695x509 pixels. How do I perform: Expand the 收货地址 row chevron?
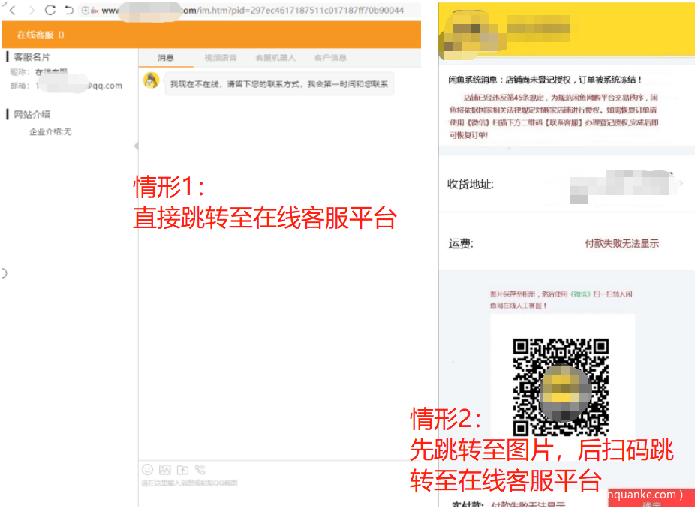(x=681, y=183)
